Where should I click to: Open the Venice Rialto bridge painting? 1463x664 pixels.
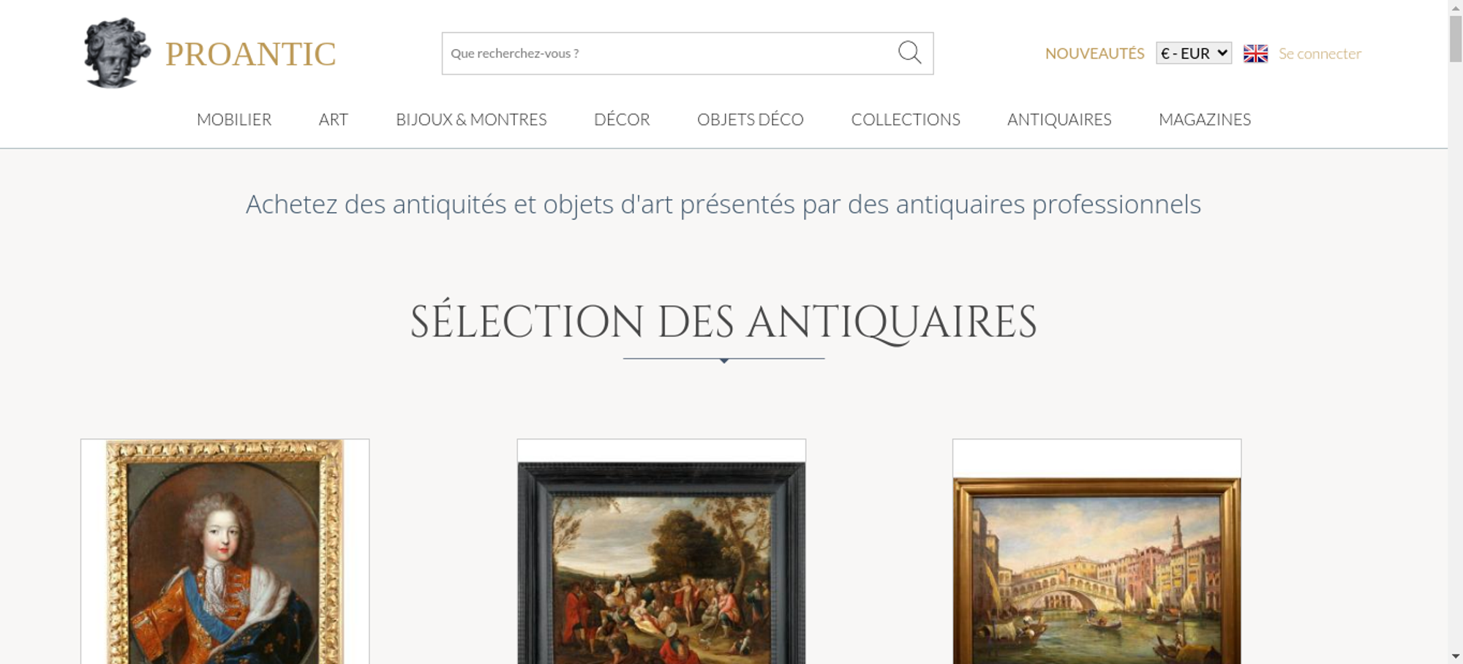coord(1097,570)
